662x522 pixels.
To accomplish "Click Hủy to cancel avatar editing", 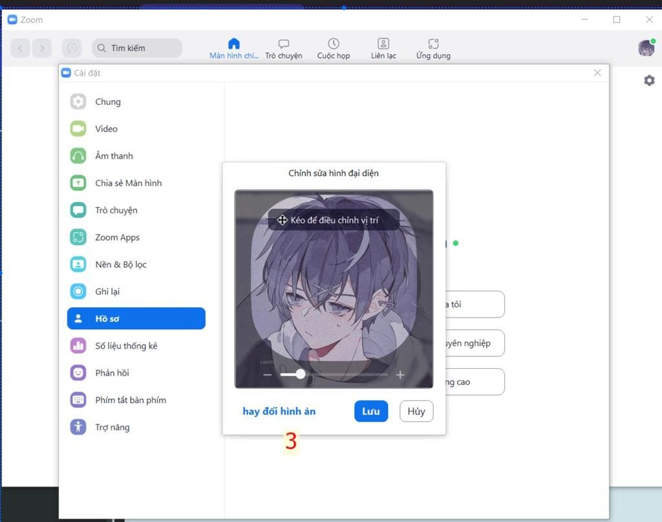I will tap(416, 411).
